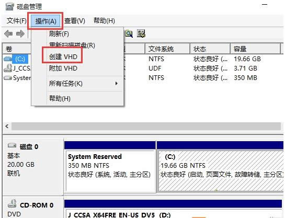Click the minimize window button

265,5
